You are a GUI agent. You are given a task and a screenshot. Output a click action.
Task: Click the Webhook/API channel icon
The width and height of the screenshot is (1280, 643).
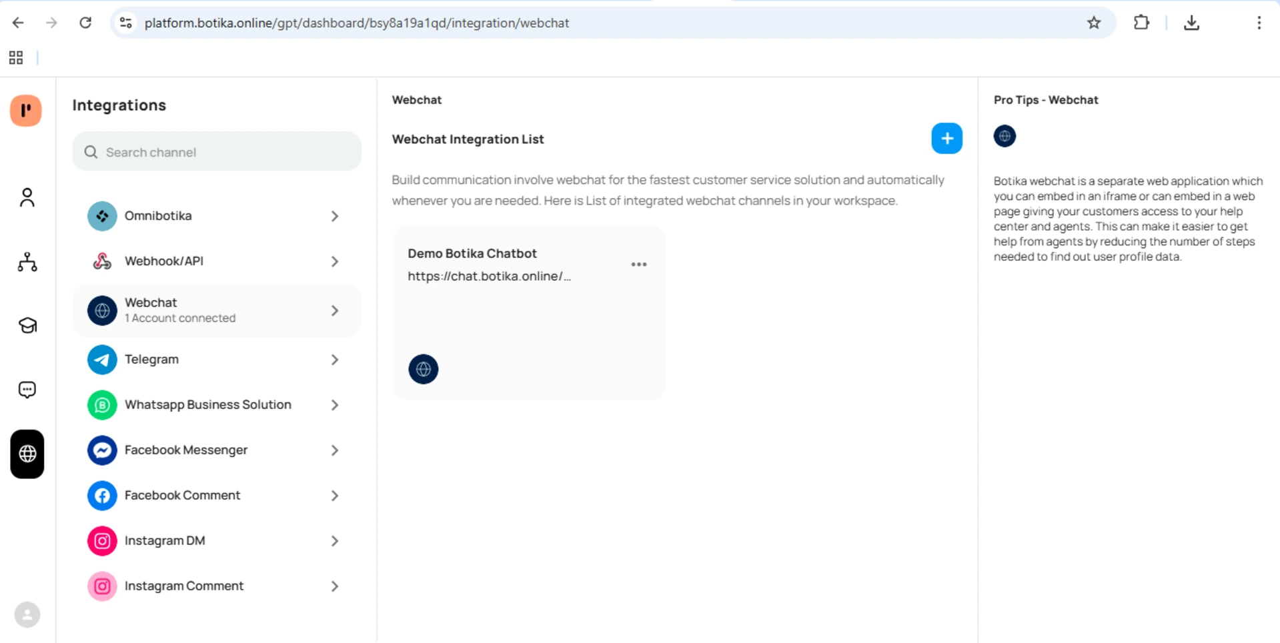101,261
